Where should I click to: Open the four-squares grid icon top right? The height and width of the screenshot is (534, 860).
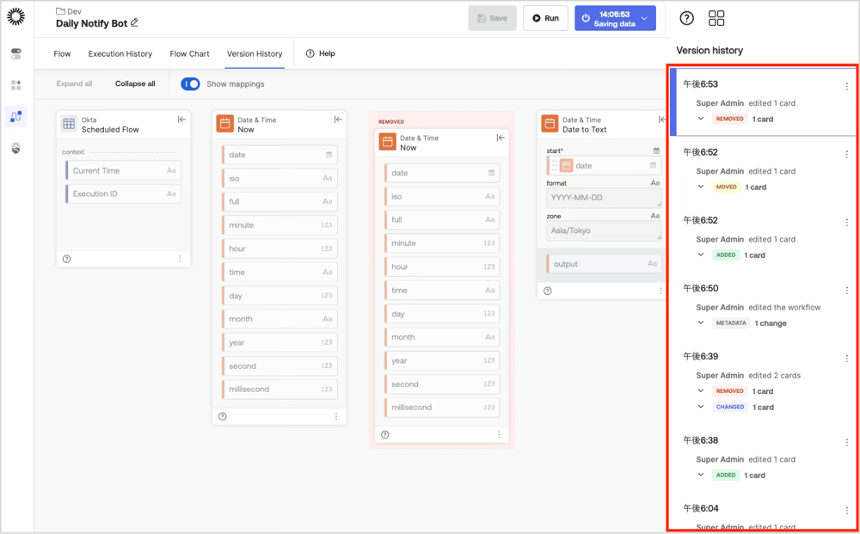[716, 18]
